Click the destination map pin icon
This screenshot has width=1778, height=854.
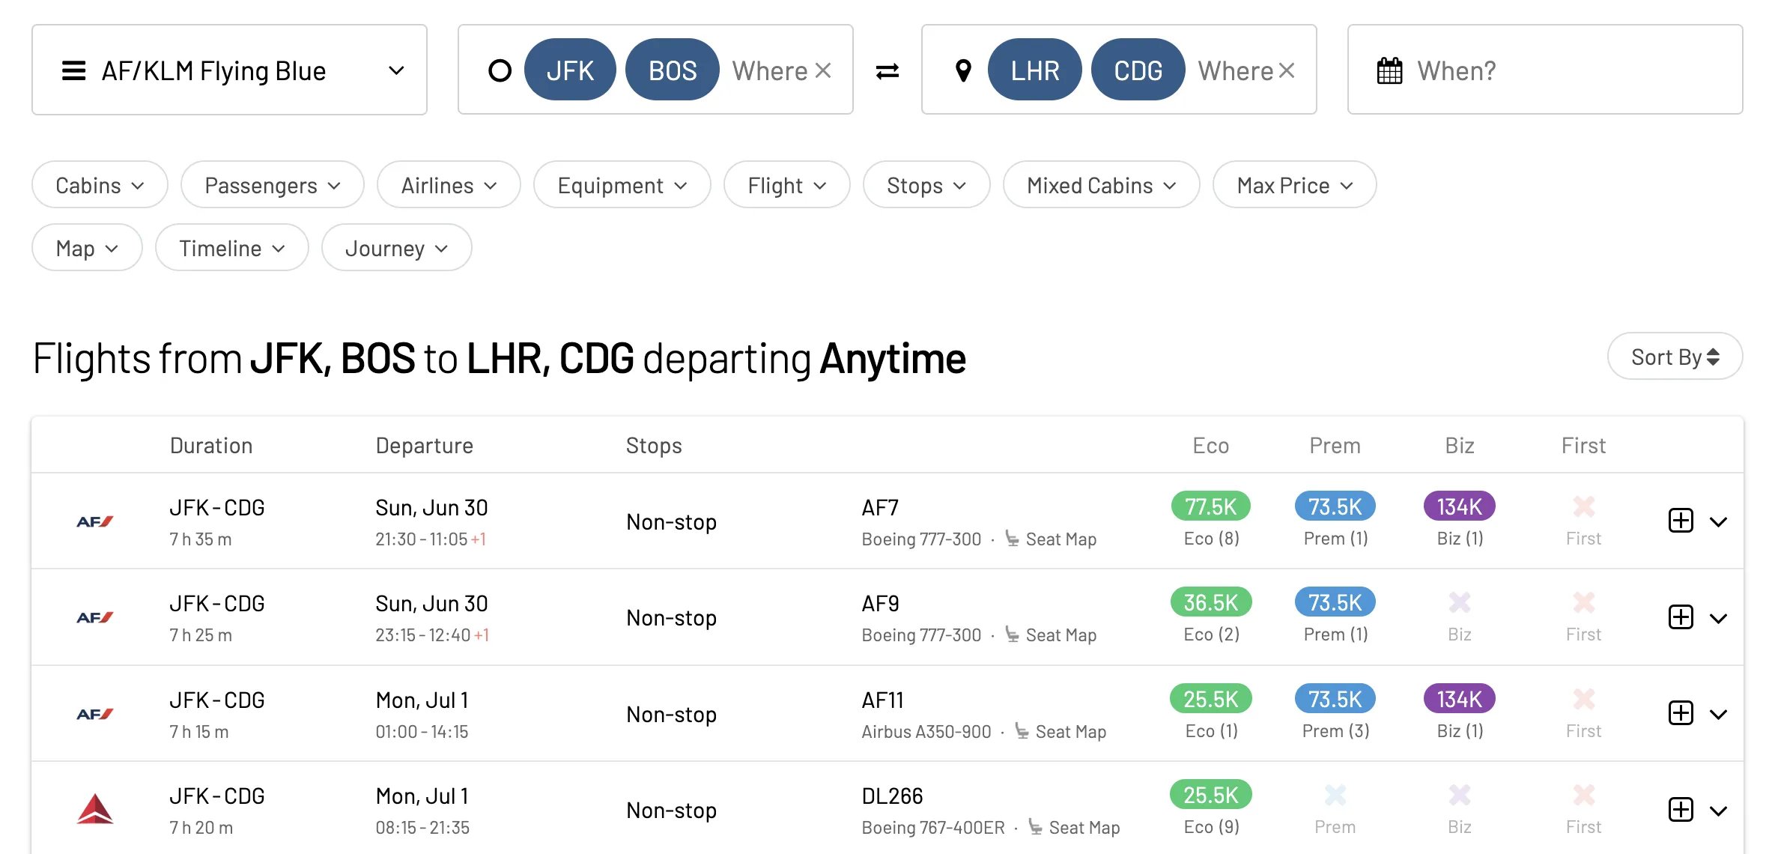pos(963,71)
